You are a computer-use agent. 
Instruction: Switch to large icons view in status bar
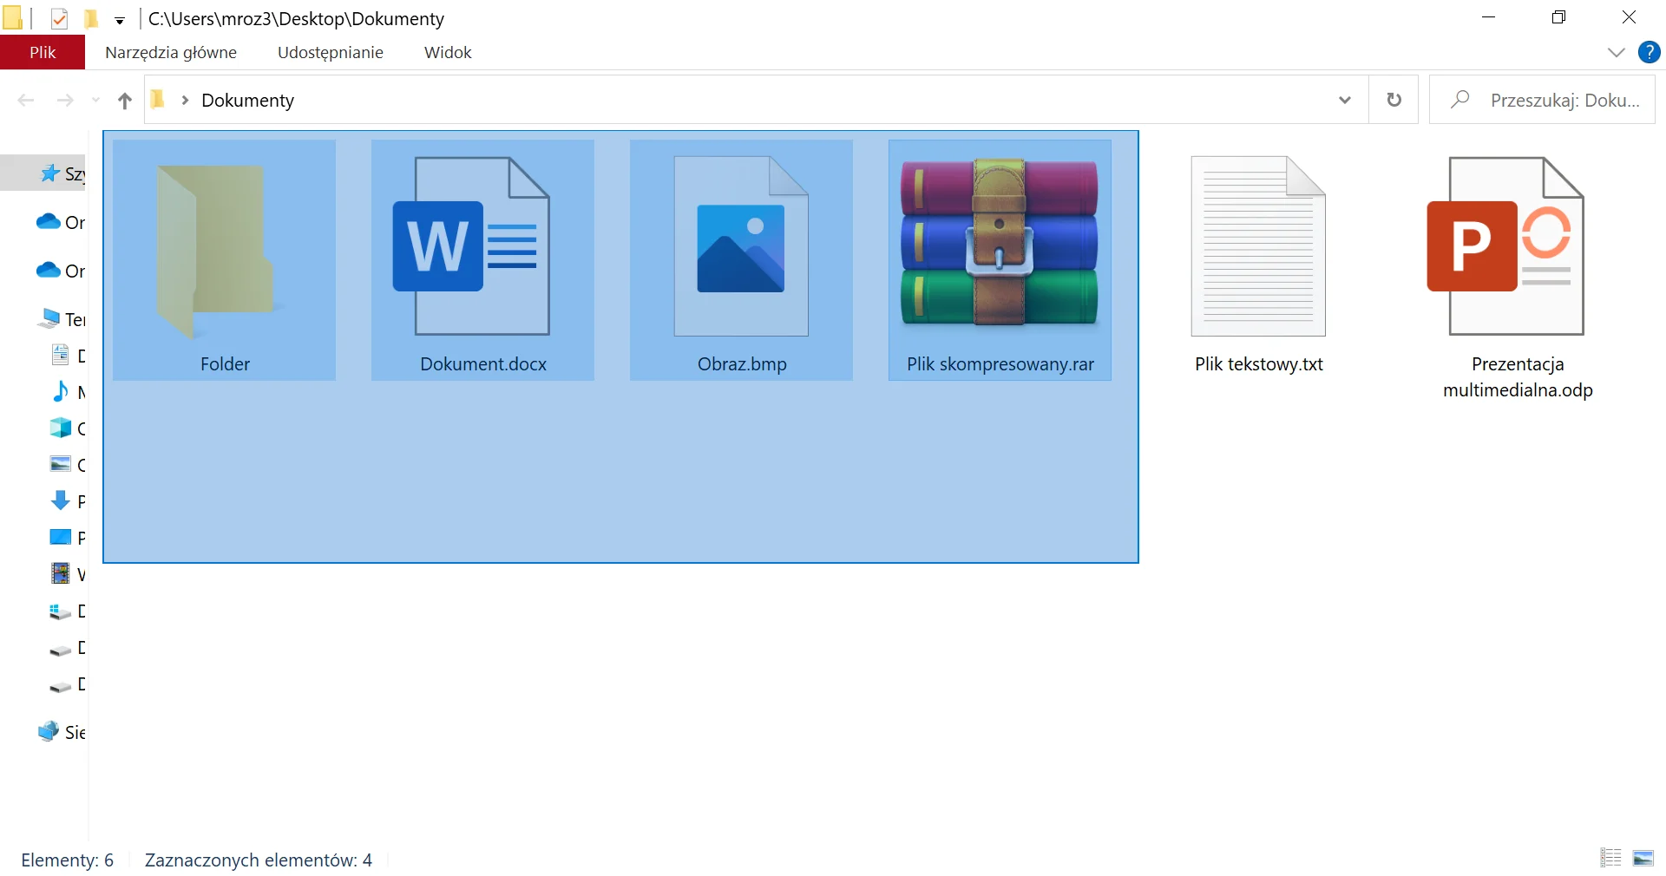[x=1643, y=858]
